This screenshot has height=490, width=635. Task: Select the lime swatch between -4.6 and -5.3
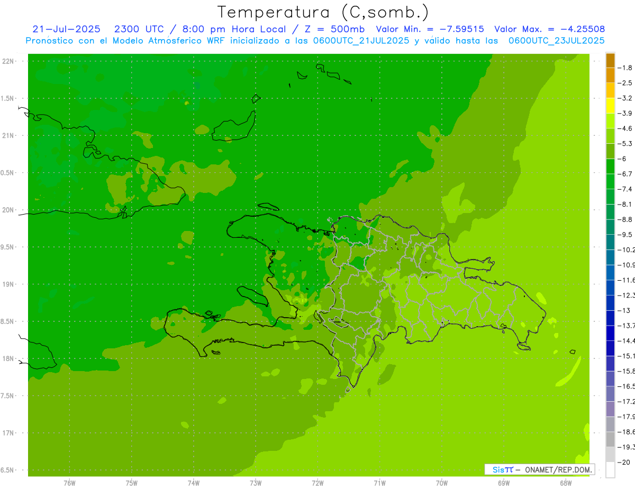(x=610, y=136)
